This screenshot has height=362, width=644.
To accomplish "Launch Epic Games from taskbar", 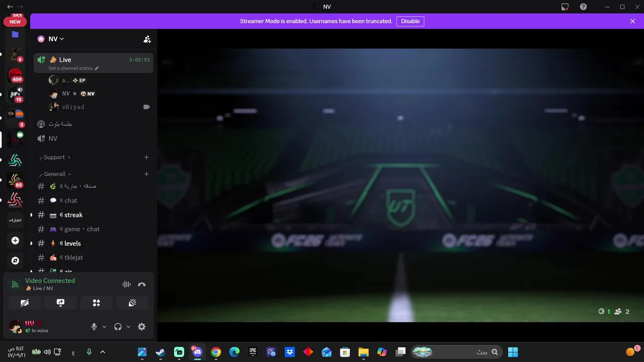I will point(253,352).
